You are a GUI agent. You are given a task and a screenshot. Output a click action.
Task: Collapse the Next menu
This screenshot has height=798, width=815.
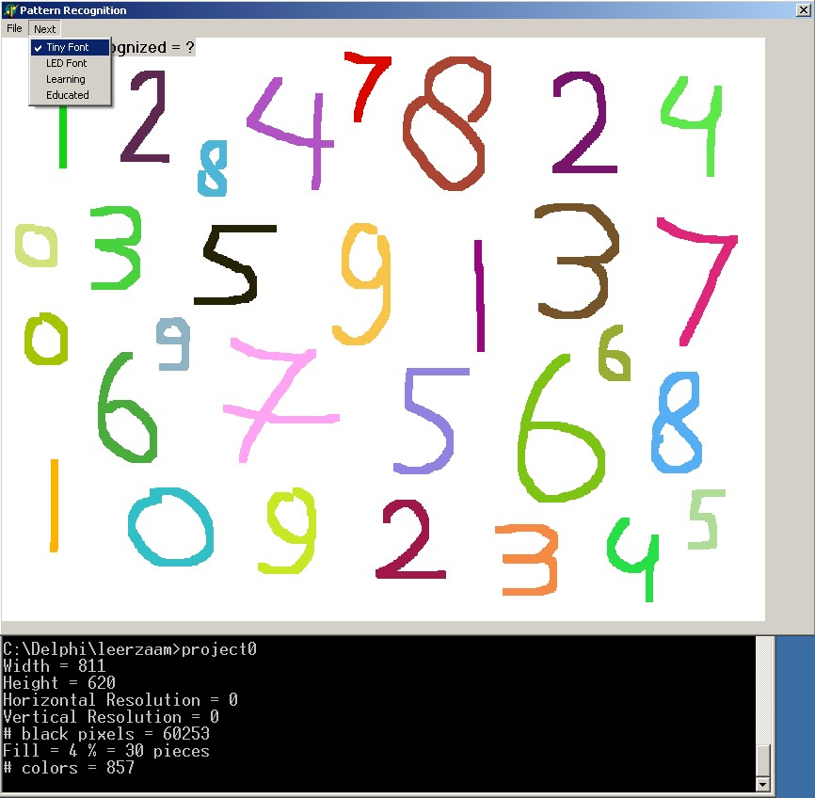pos(44,29)
